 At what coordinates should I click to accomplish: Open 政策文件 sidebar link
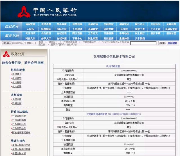click(x=17, y=103)
